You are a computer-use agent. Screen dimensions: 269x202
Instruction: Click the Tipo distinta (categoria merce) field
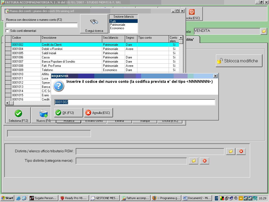click(131, 161)
